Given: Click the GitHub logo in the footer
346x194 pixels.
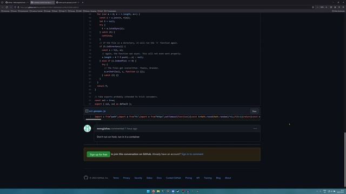Looking at the screenshot, I should click(86, 178).
